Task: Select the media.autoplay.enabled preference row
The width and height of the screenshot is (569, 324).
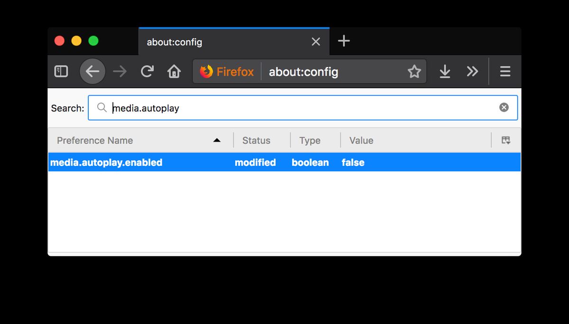Action: (284, 162)
